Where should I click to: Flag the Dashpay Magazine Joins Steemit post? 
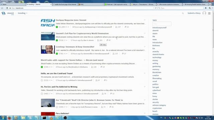[x=145, y=20]
